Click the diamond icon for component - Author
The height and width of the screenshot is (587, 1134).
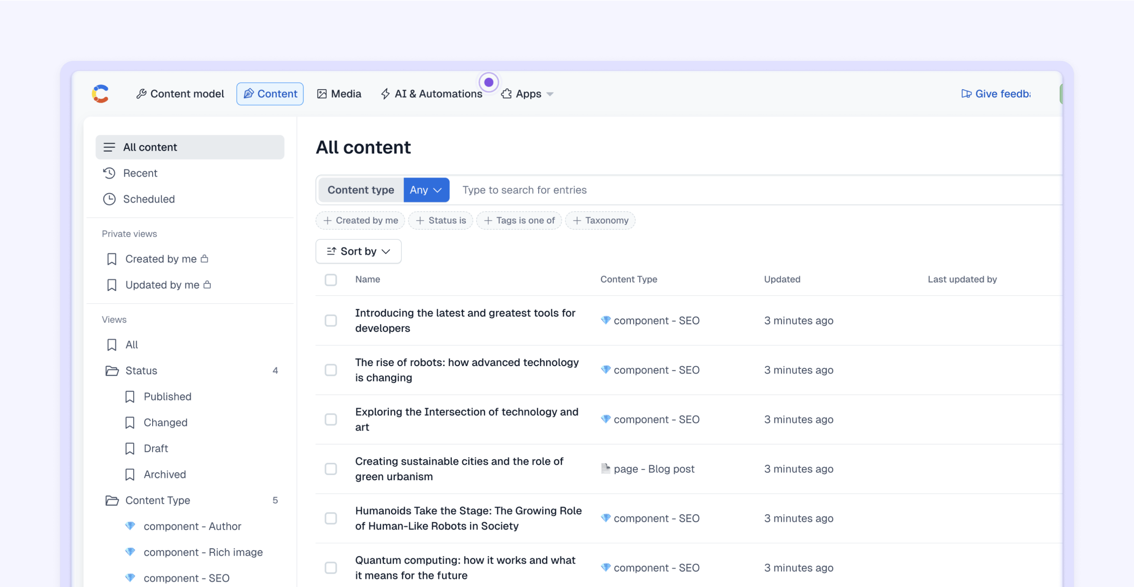130,526
